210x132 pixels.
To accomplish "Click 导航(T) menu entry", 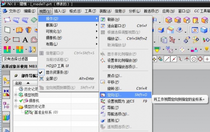I will tap(126, 107).
